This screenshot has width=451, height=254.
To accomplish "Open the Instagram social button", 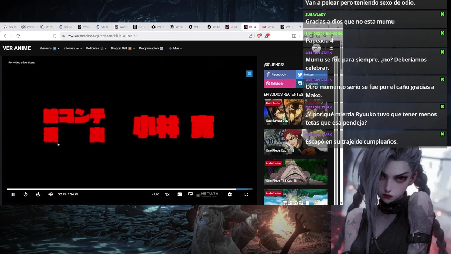I will (x=311, y=84).
